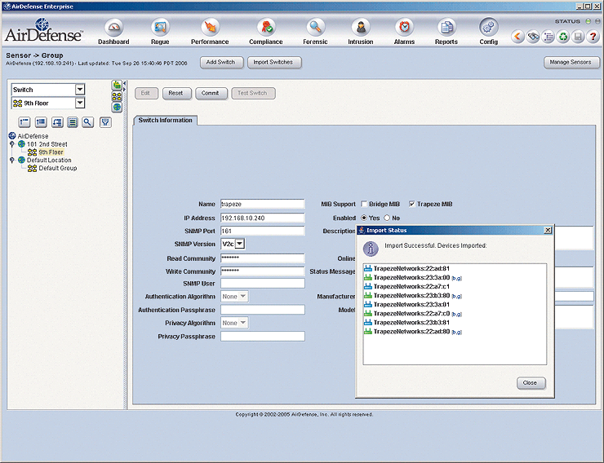This screenshot has height=463, width=604.
Task: Click the Edit button
Action: pyautogui.click(x=146, y=93)
